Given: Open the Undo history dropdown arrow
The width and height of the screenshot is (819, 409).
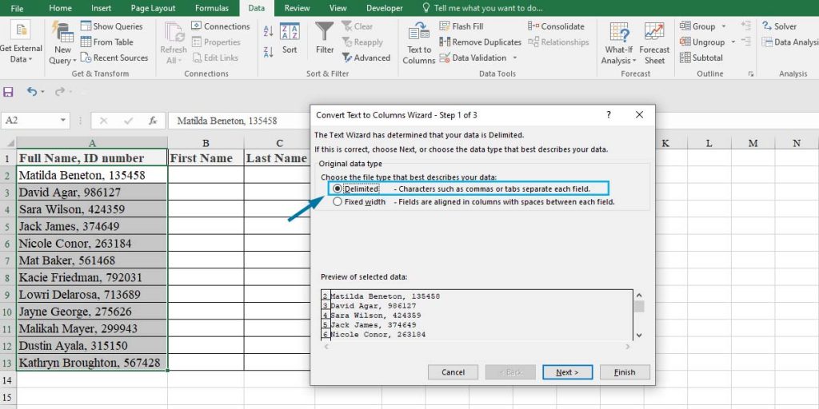Looking at the screenshot, I should [x=43, y=92].
